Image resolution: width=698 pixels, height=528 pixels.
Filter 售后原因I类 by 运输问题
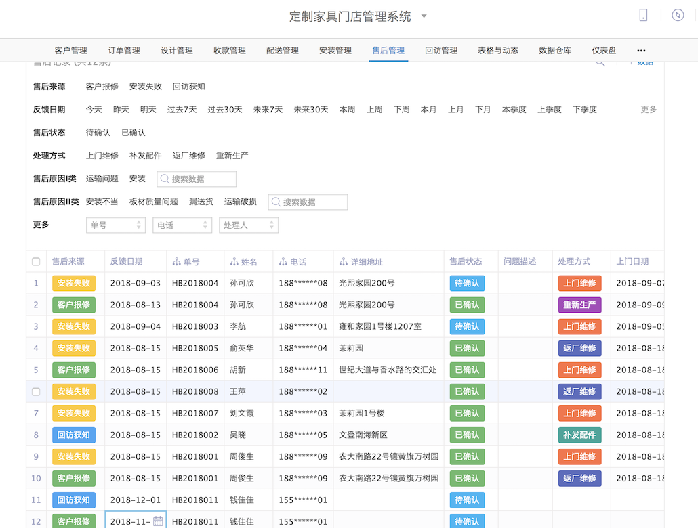(x=102, y=179)
